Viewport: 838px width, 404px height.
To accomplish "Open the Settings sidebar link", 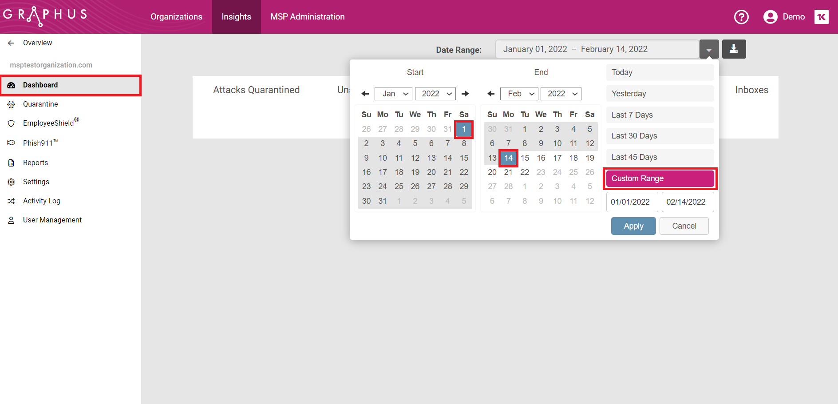I will coord(36,182).
